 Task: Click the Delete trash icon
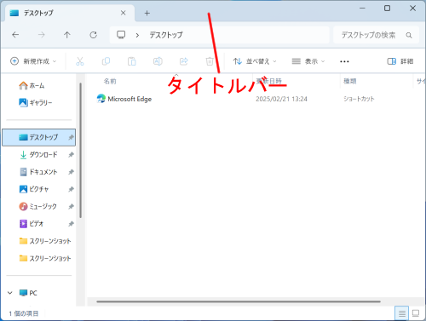click(x=210, y=61)
